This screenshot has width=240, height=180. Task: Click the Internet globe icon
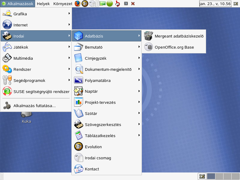coord(7,25)
